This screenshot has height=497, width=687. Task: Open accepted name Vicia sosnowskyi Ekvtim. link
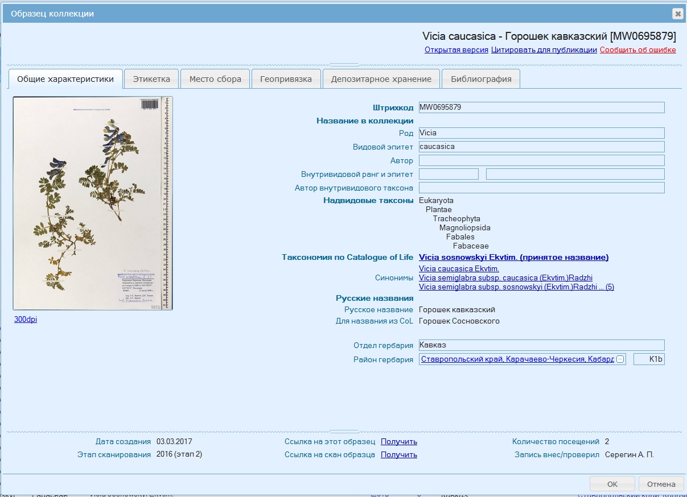513,258
